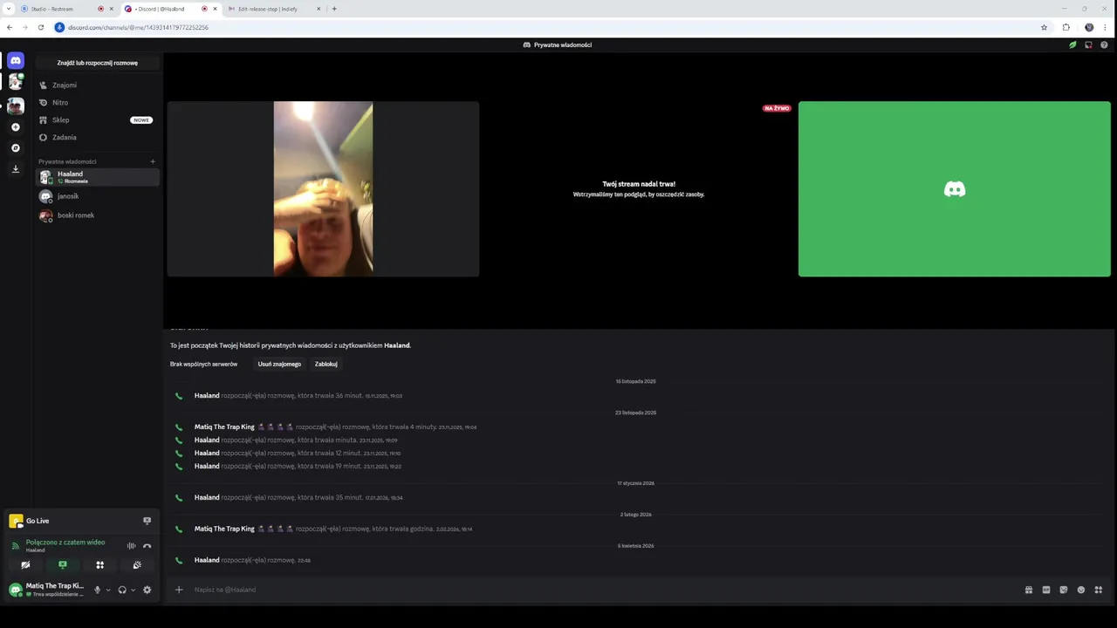Image resolution: width=1117 pixels, height=628 pixels.
Task: Open the GIF picker icon
Action: click(x=1046, y=590)
